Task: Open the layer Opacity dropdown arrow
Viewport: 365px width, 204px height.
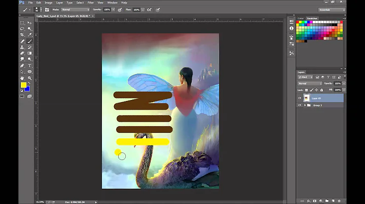Action: pyautogui.click(x=344, y=83)
